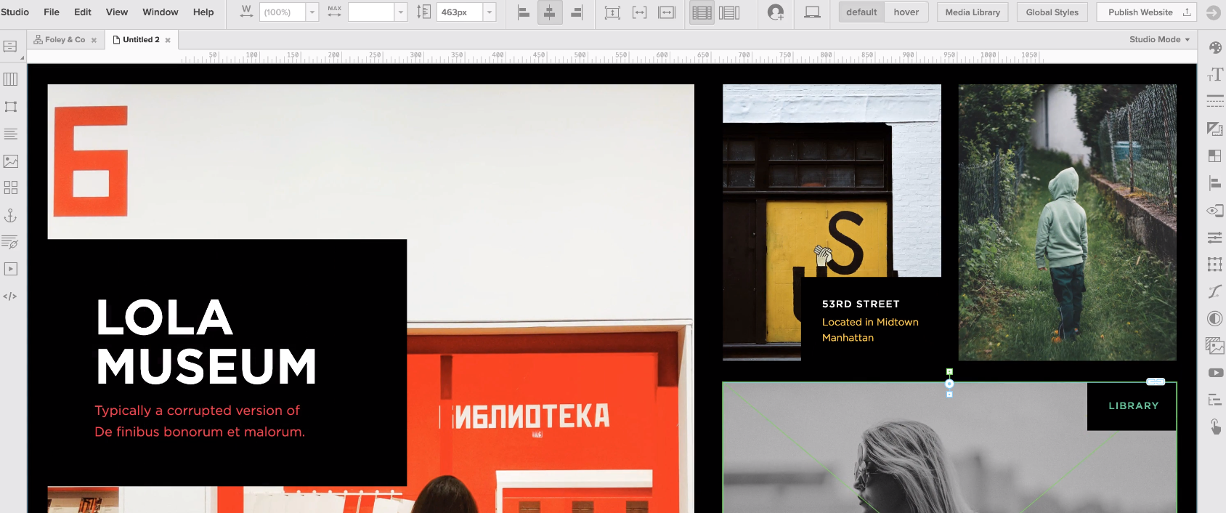The image size is (1226, 513).
Task: Expand the width value dropdown
Action: tap(312, 12)
